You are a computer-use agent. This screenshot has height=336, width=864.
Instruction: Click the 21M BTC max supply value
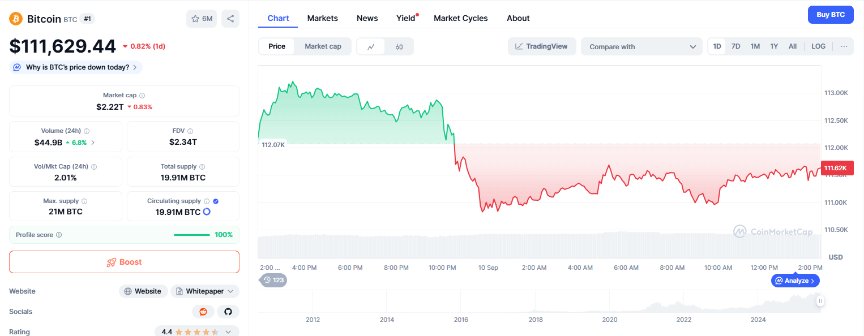click(x=66, y=212)
